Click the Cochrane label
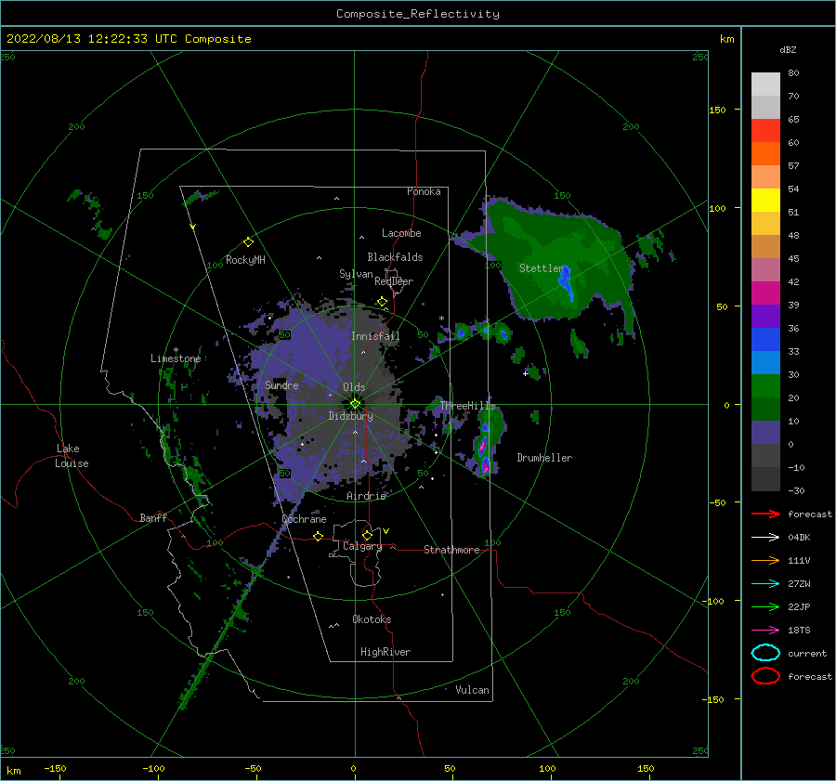The width and height of the screenshot is (836, 781). [304, 519]
